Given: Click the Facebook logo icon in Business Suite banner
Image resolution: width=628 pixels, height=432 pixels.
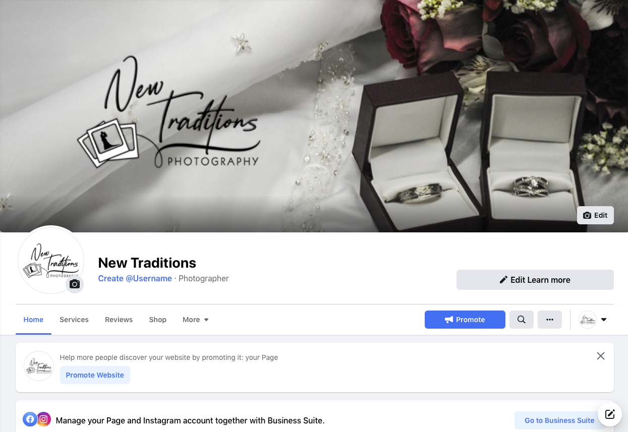Looking at the screenshot, I should tap(30, 419).
